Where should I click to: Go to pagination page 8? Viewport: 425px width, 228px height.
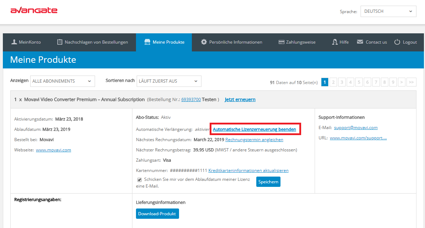pos(384,82)
